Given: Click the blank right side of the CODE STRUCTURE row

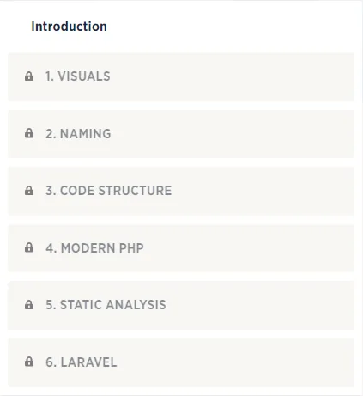Looking at the screenshot, I should pos(263,191).
